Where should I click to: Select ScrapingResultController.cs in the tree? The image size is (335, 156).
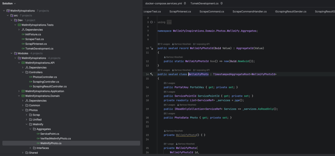click(50, 86)
